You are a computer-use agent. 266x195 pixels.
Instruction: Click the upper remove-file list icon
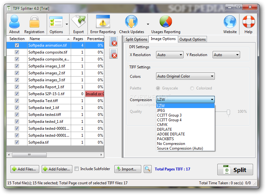pyautogui.click(x=113, y=41)
